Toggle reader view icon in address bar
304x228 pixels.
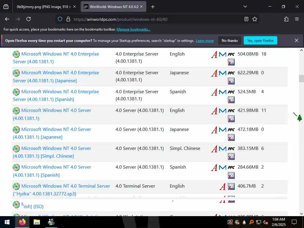246,19
